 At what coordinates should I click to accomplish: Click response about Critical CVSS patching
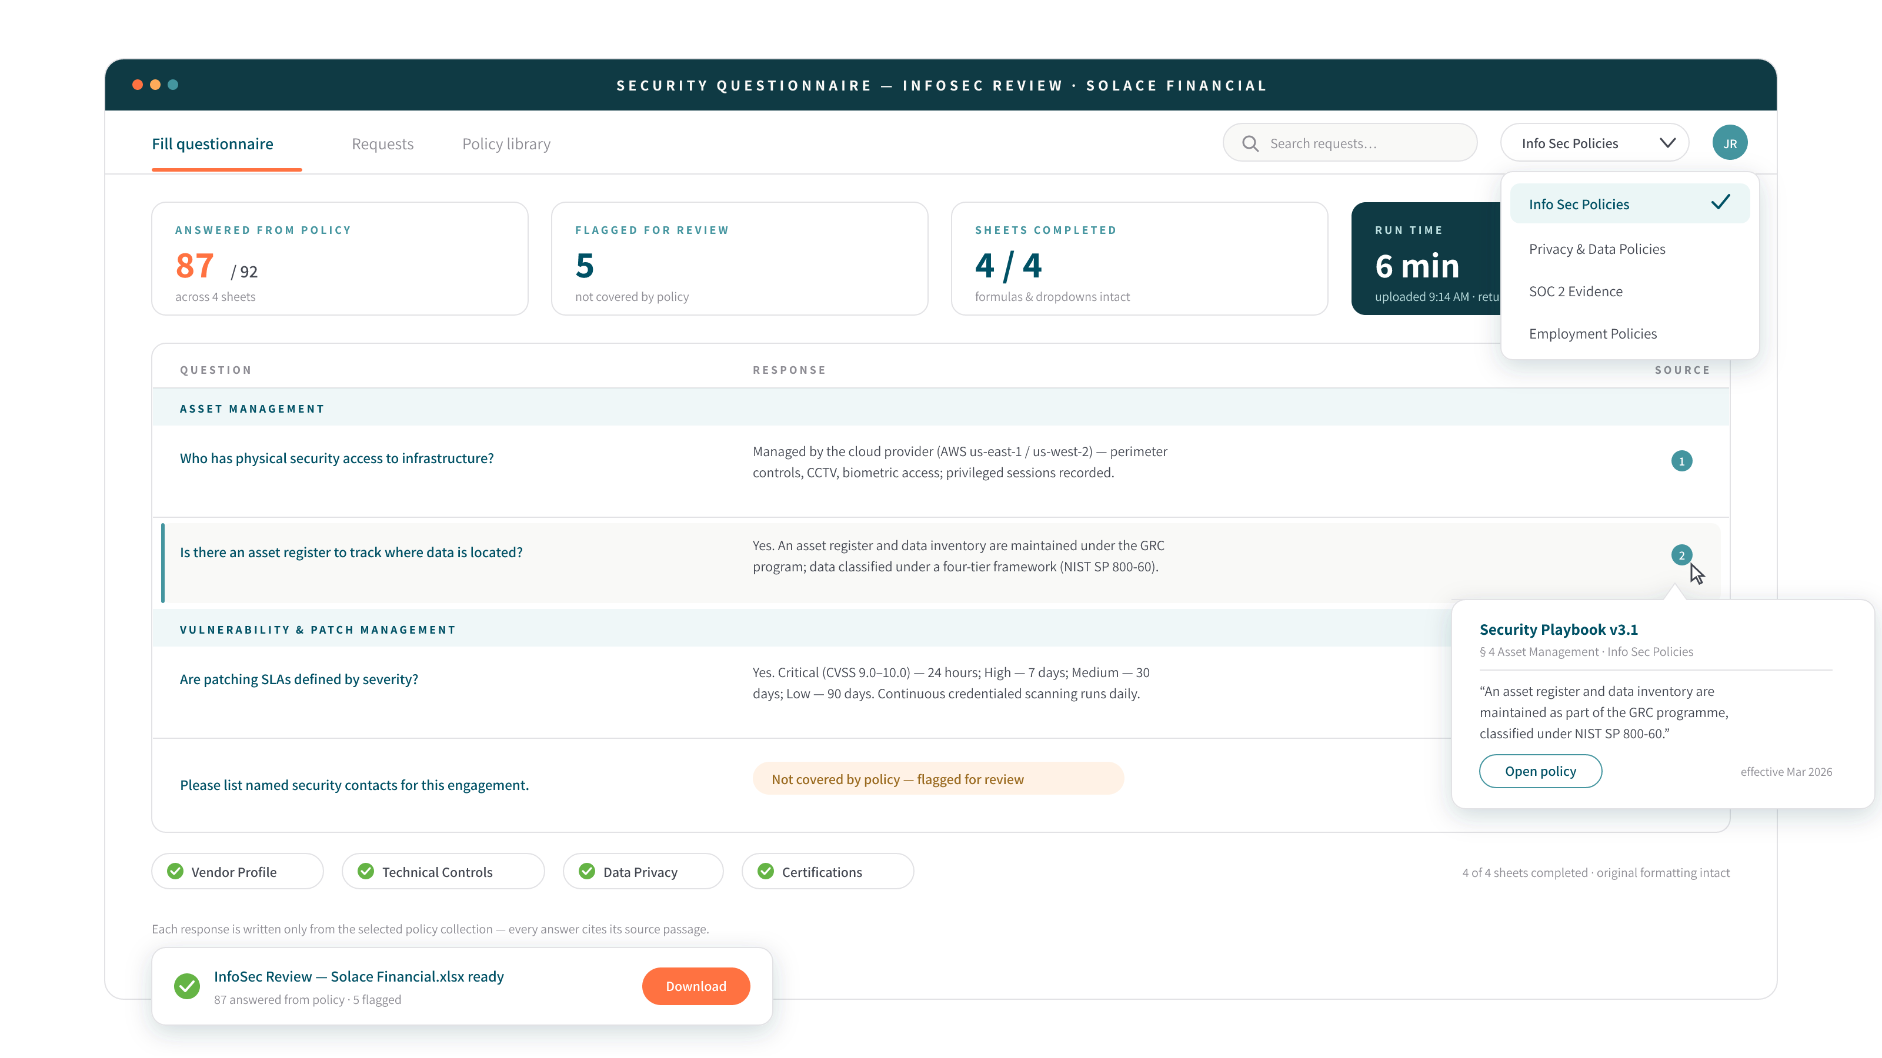tap(950, 682)
